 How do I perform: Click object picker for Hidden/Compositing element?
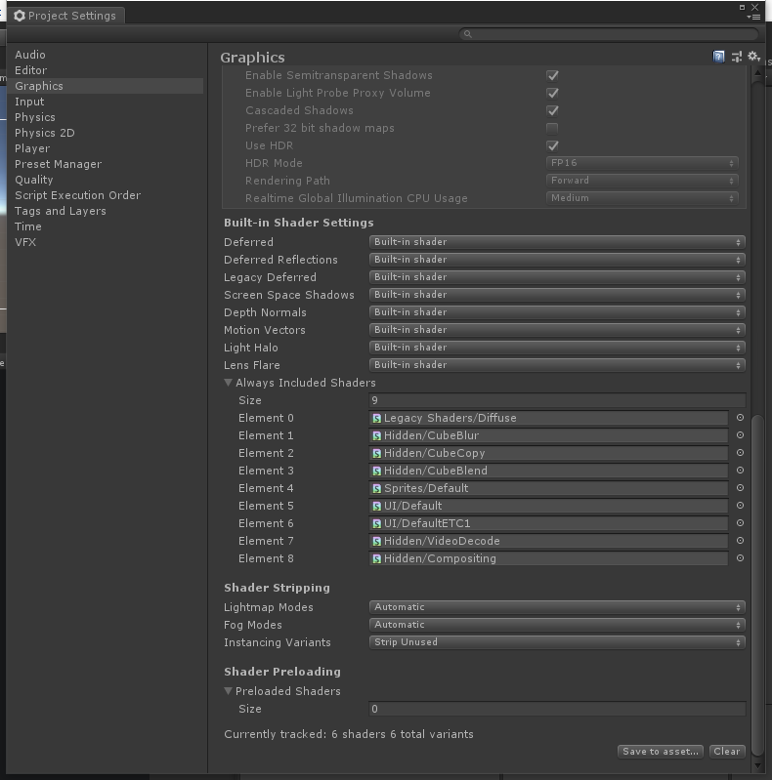click(740, 558)
